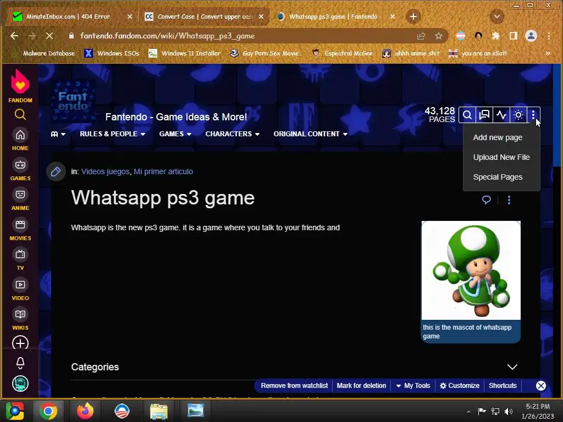563x422 pixels.
Task: Open the Videos juegos category link
Action: click(105, 171)
